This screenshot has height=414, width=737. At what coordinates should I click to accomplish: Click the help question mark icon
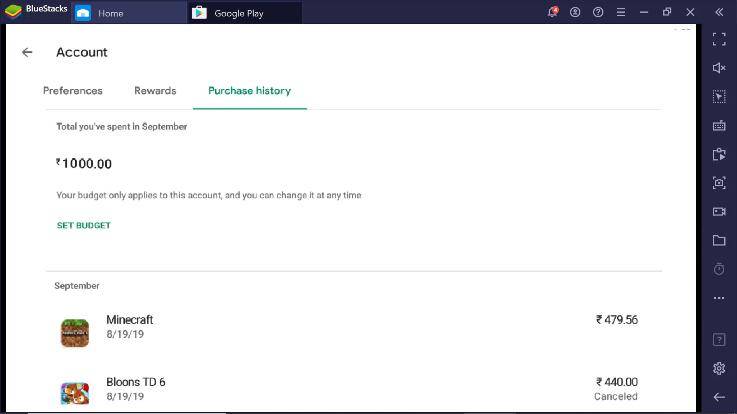598,11
